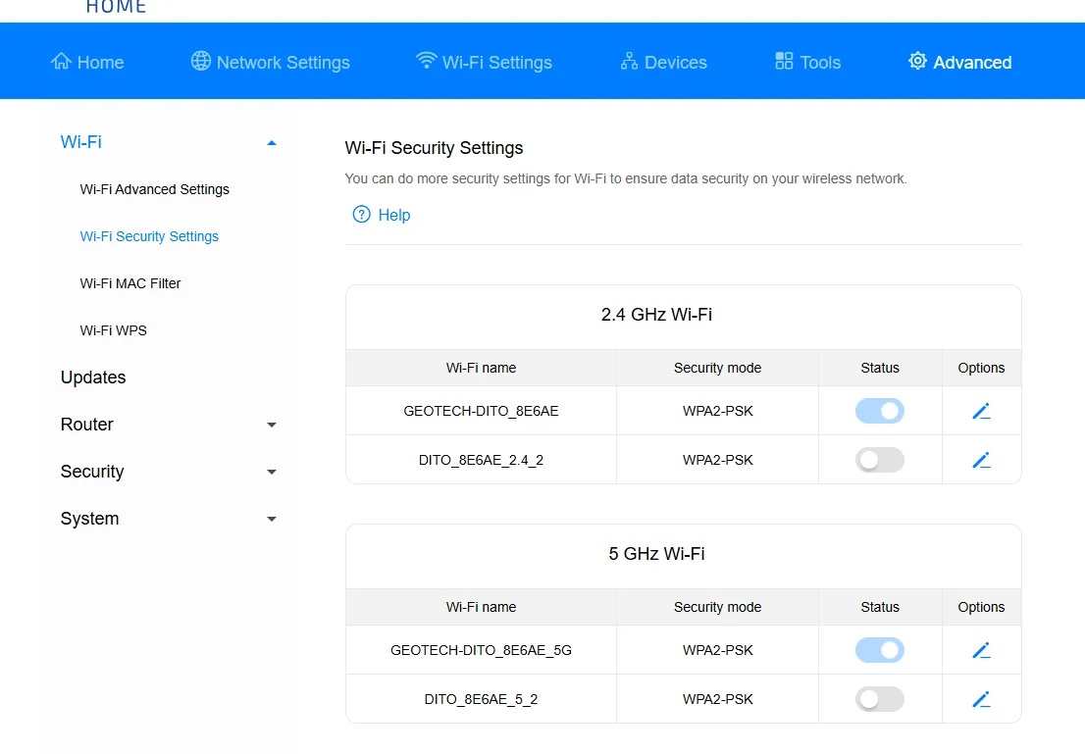Switch to the Wi-Fi Settings tab label
The image size is (1085, 754).
pyautogui.click(x=496, y=62)
